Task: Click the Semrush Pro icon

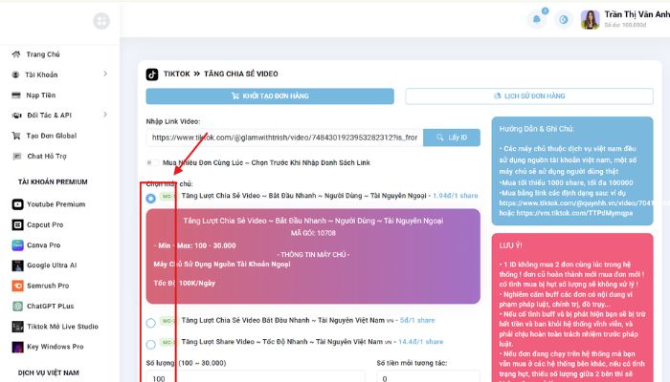Action: [17, 286]
